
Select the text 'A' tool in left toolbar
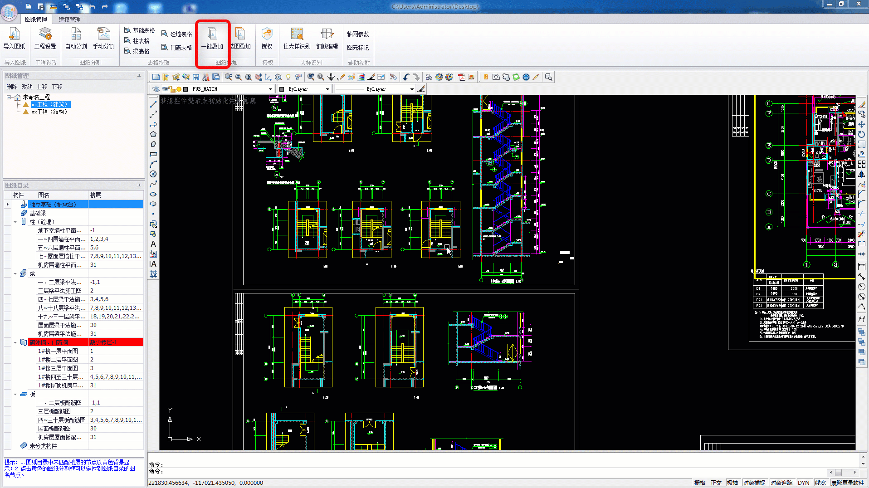click(153, 244)
